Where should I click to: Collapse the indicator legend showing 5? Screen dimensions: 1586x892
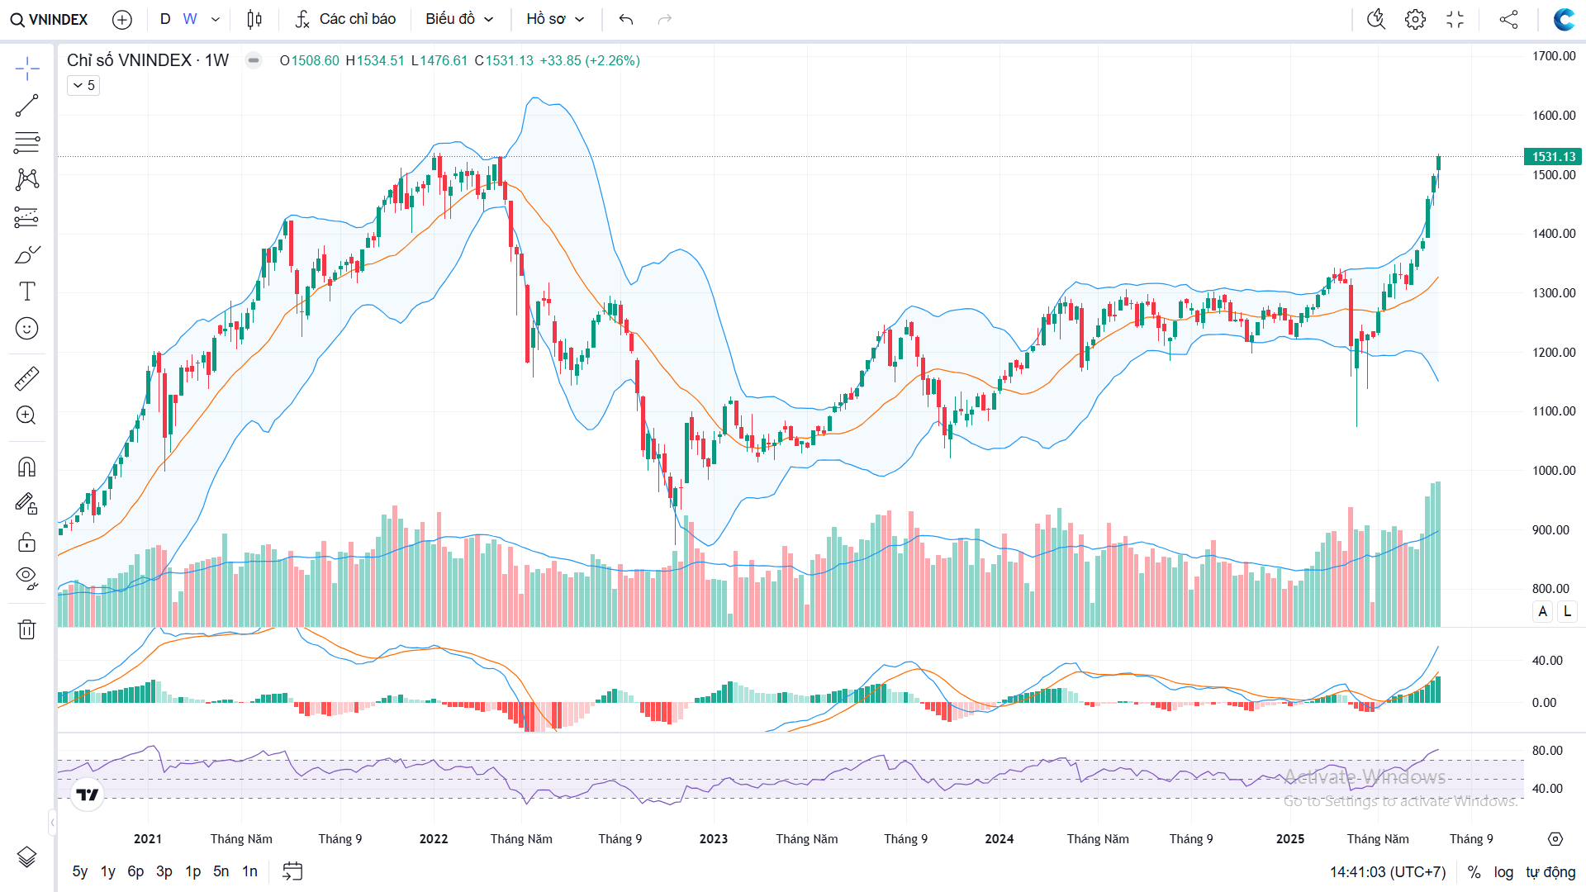pos(83,85)
